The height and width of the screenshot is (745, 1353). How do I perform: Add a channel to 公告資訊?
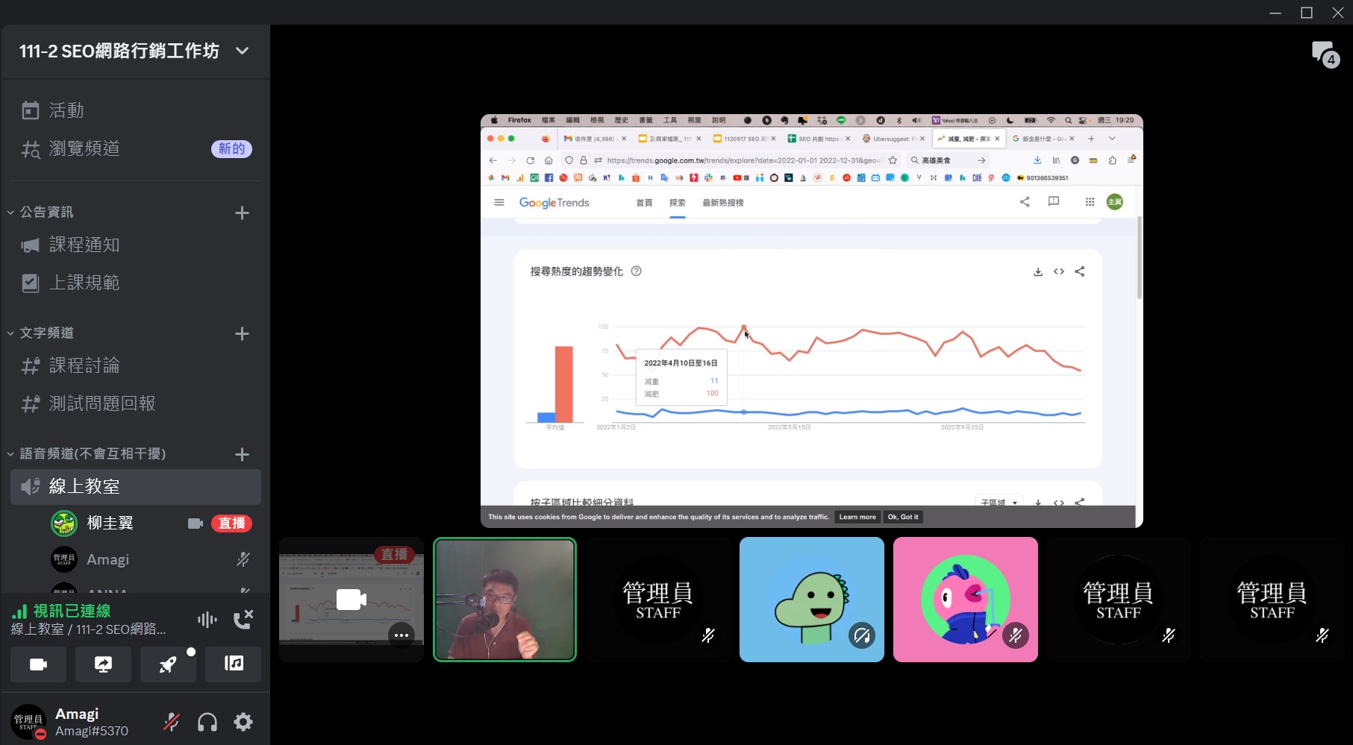(x=242, y=213)
